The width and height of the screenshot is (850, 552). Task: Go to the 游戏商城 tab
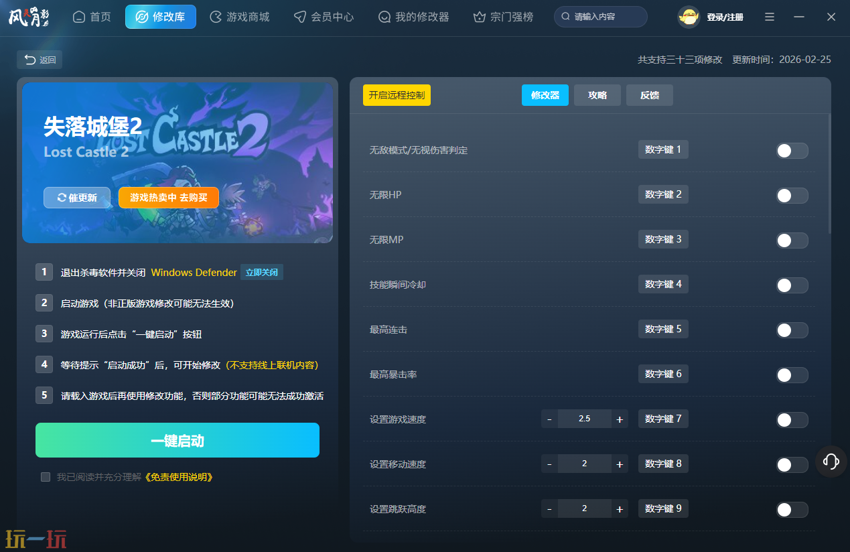pos(240,17)
